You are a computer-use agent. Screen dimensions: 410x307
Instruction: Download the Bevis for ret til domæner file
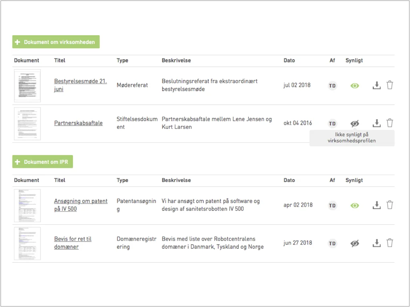click(376, 243)
